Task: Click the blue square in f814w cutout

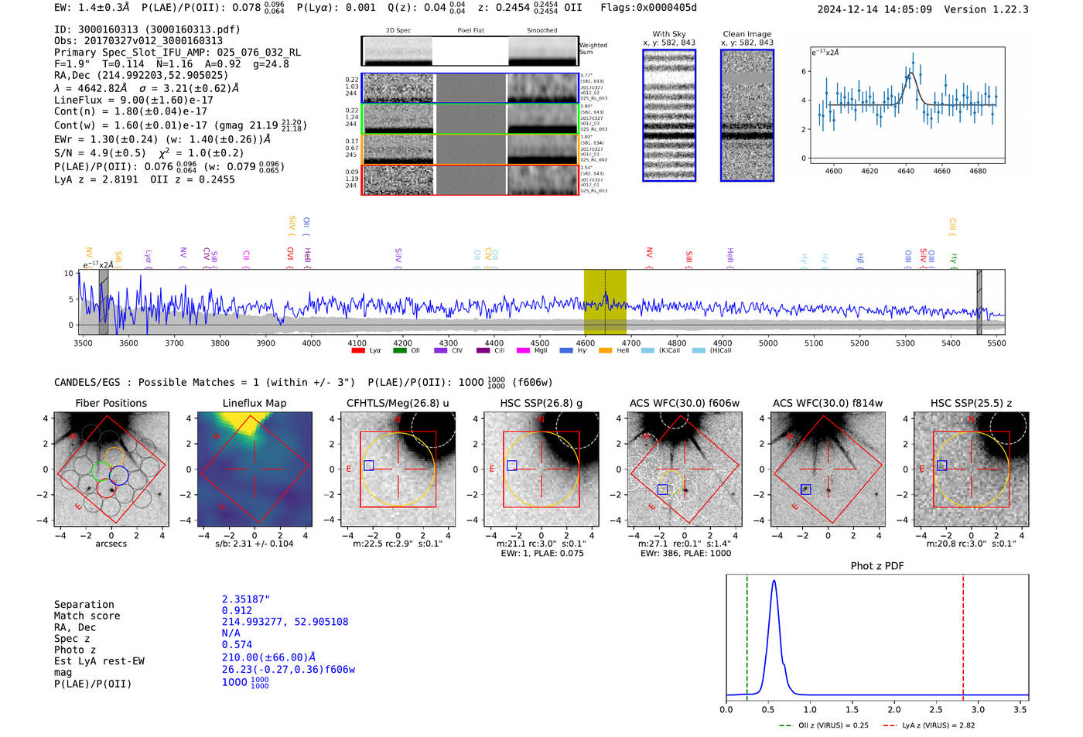Action: [x=806, y=490]
